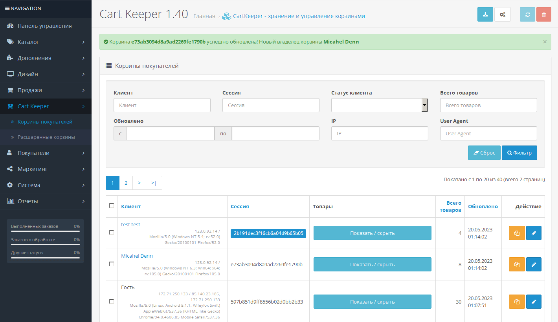Sort table by Обновлено column header
Screen dimensions: 558x322
point(483,206)
